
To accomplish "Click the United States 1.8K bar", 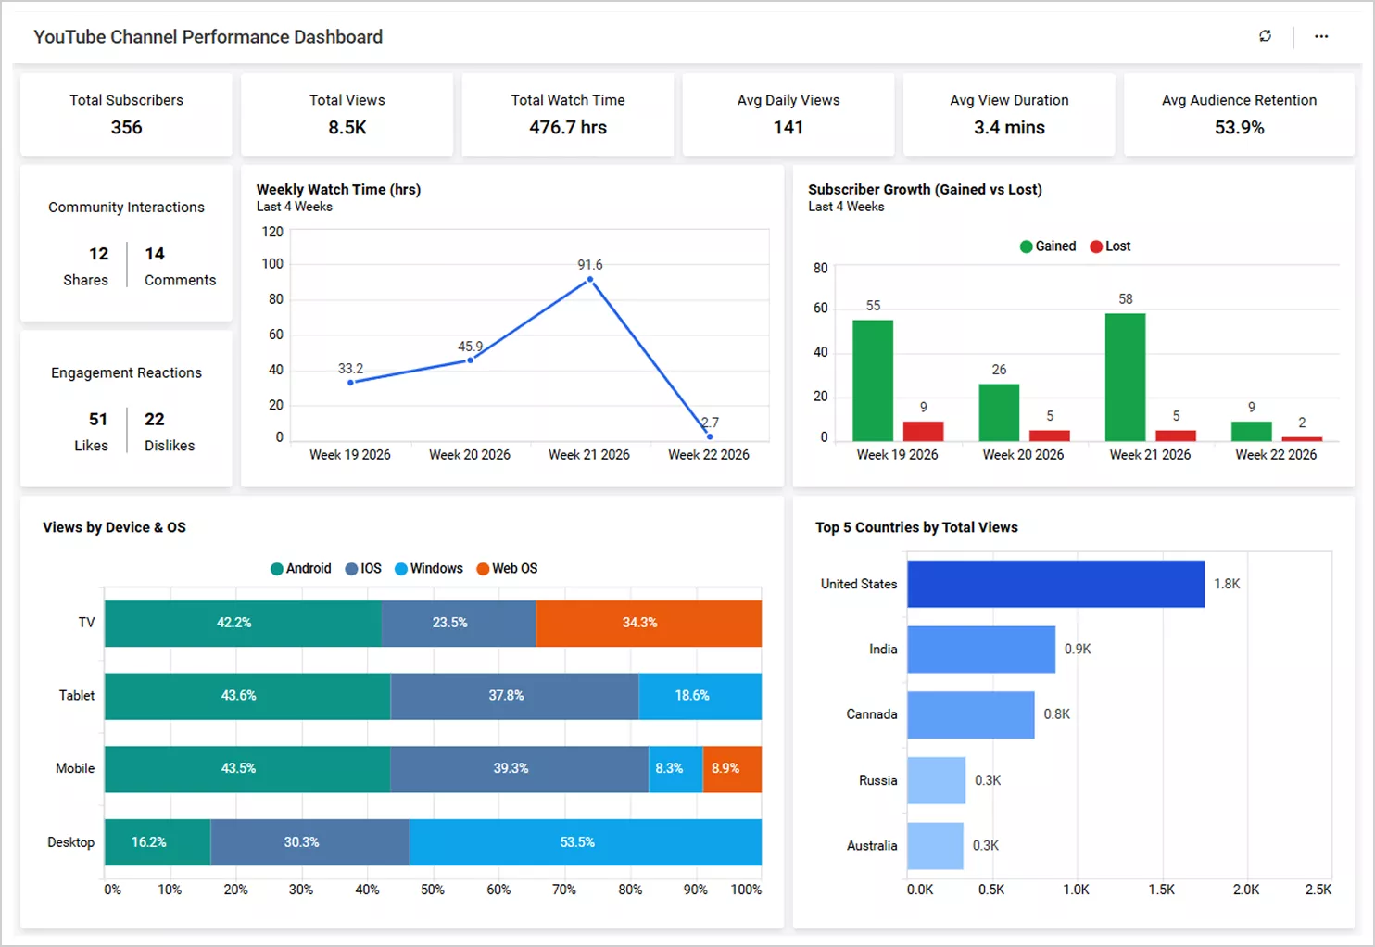I will (x=1055, y=584).
